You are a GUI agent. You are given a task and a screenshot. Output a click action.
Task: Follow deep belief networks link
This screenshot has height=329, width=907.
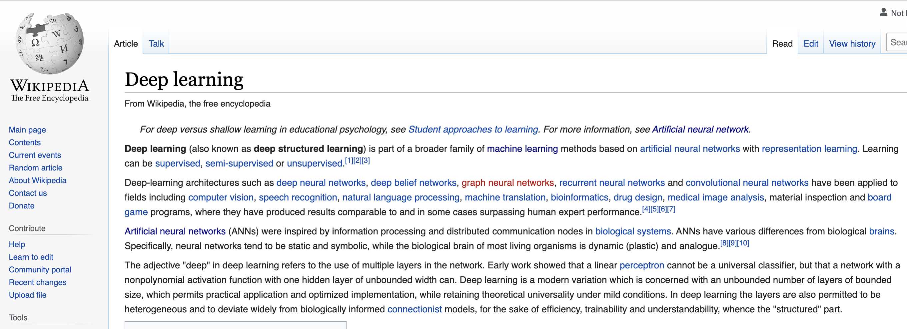[414, 183]
